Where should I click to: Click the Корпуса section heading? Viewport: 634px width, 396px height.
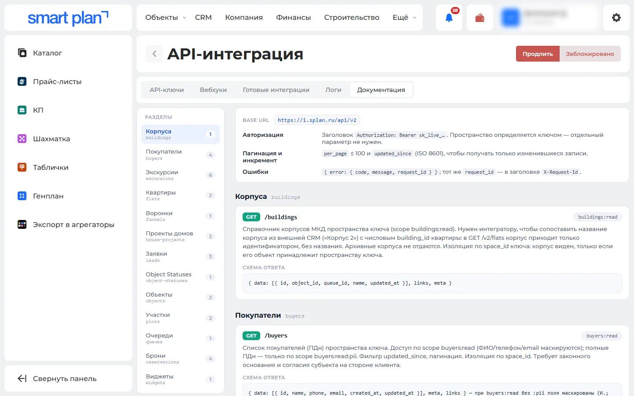coord(251,196)
